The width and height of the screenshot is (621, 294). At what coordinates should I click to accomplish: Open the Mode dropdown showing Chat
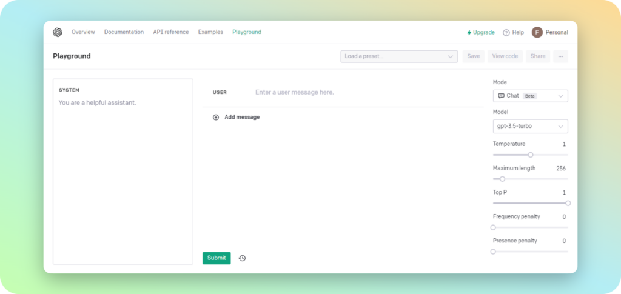(x=530, y=96)
